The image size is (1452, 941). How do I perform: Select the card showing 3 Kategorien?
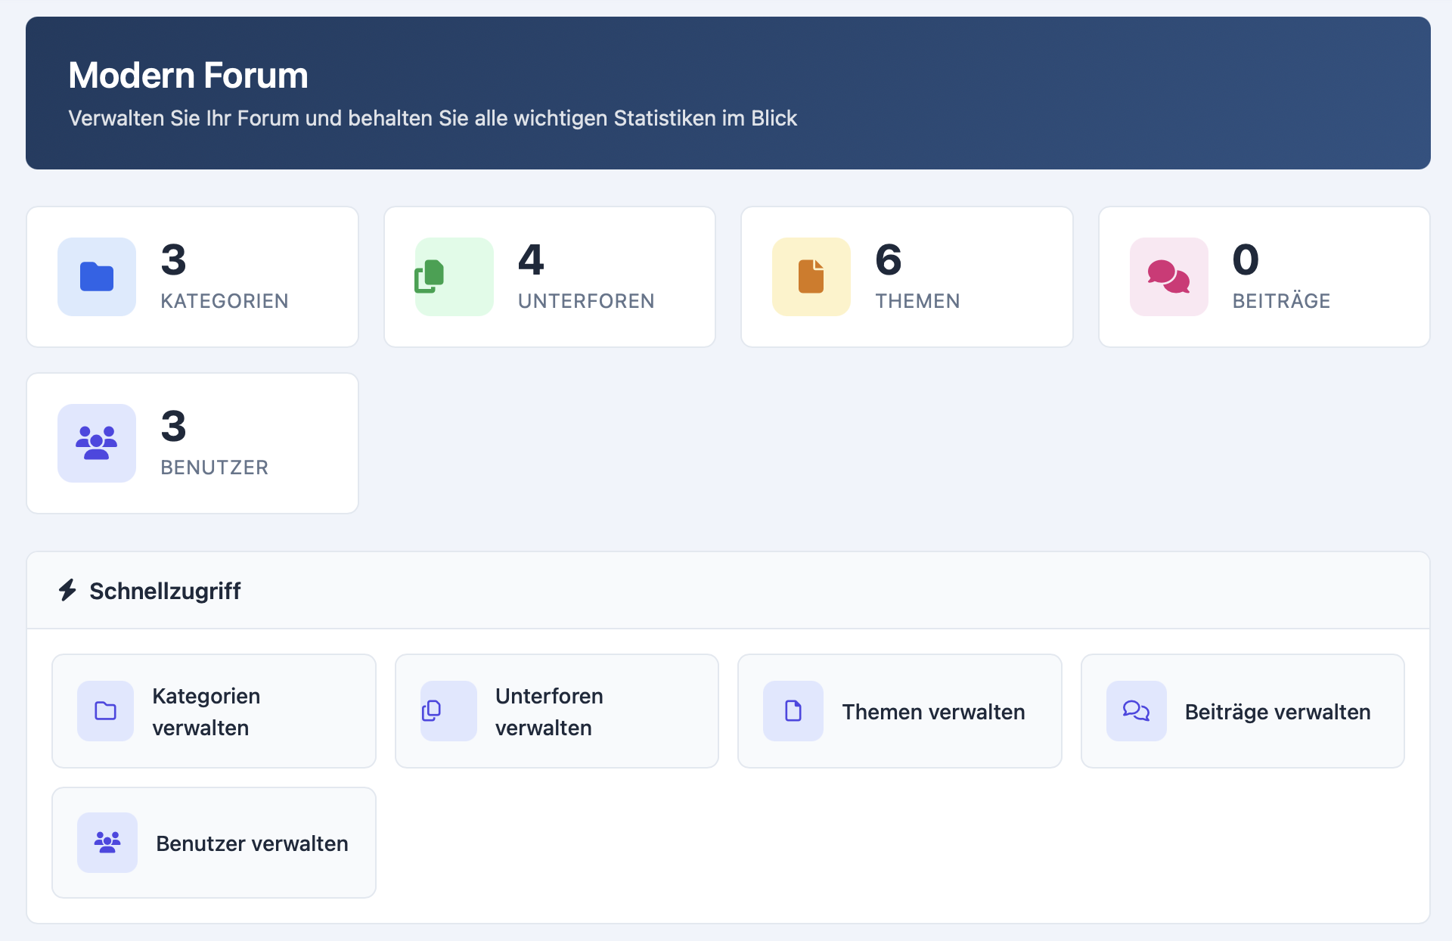(192, 277)
